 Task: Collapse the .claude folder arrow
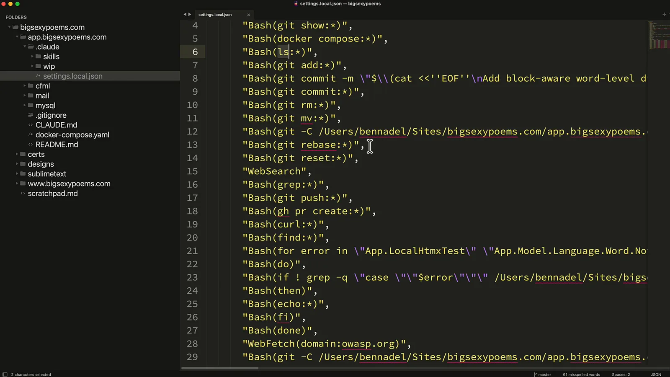pyautogui.click(x=25, y=46)
